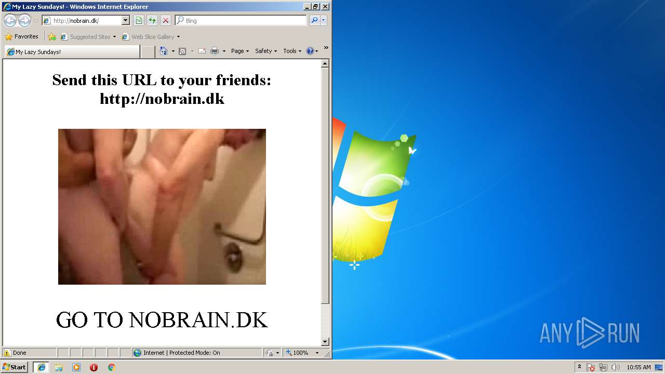Open Suggested Sites link

click(x=88, y=37)
